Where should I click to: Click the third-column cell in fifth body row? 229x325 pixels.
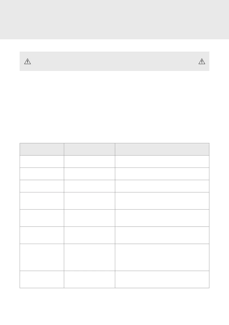(x=162, y=218)
